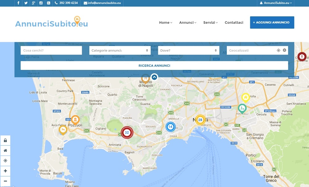The image size is (309, 187).
Task: Open the Home menu
Action: point(166,22)
